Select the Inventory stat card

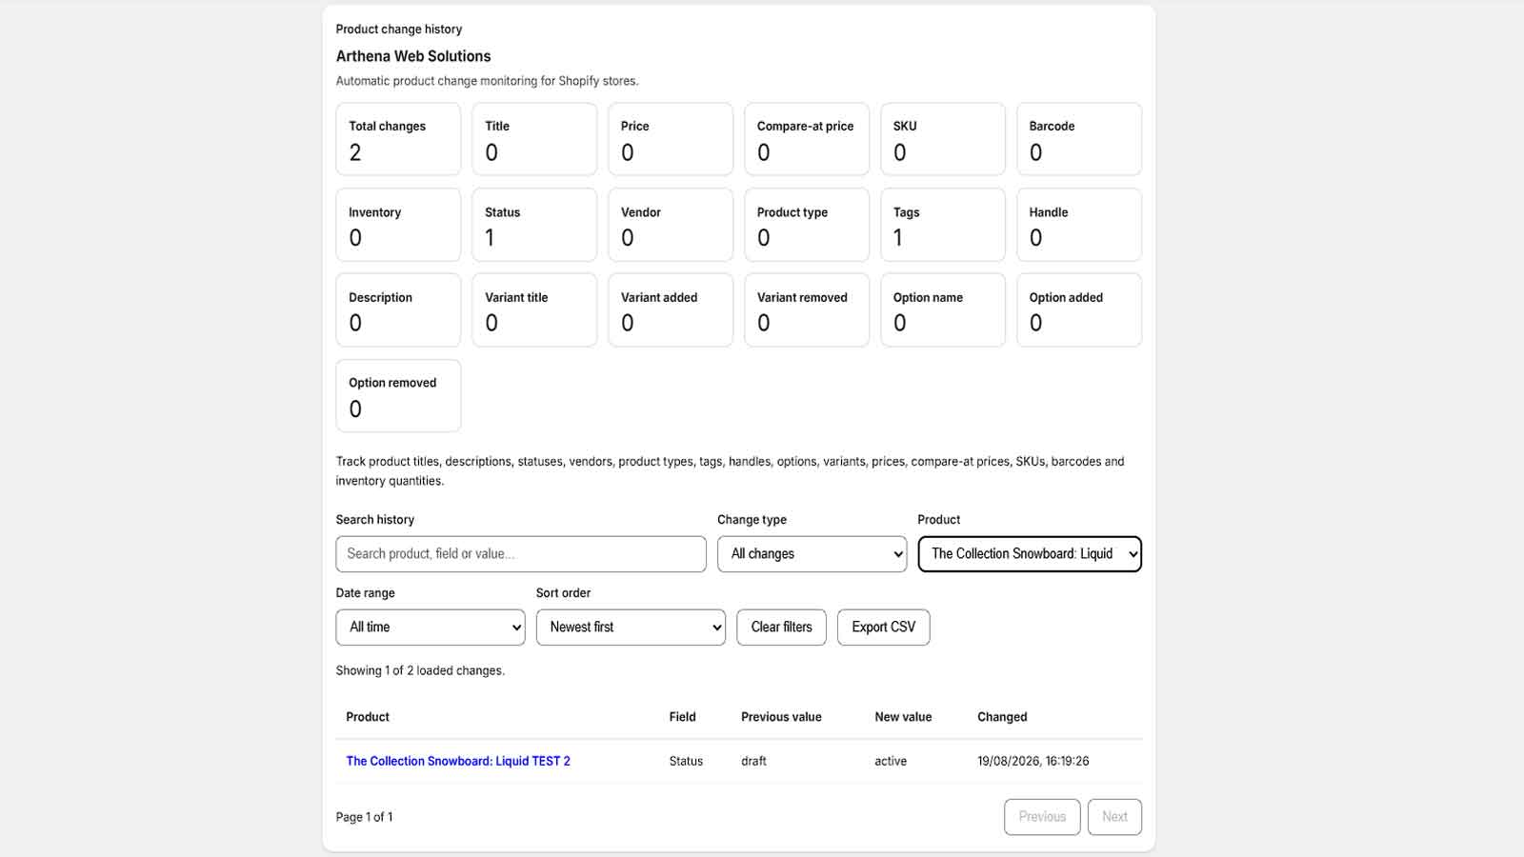(x=398, y=225)
